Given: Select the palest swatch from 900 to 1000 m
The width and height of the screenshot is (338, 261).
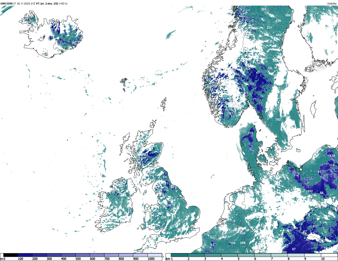Looking at the screenshot, I should pos(140,255).
